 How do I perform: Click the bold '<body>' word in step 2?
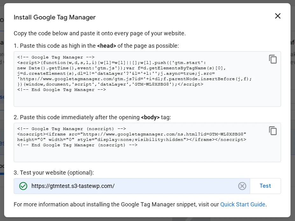(x=150, y=117)
